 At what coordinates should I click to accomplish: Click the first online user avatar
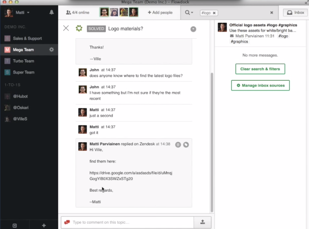(x=104, y=12)
